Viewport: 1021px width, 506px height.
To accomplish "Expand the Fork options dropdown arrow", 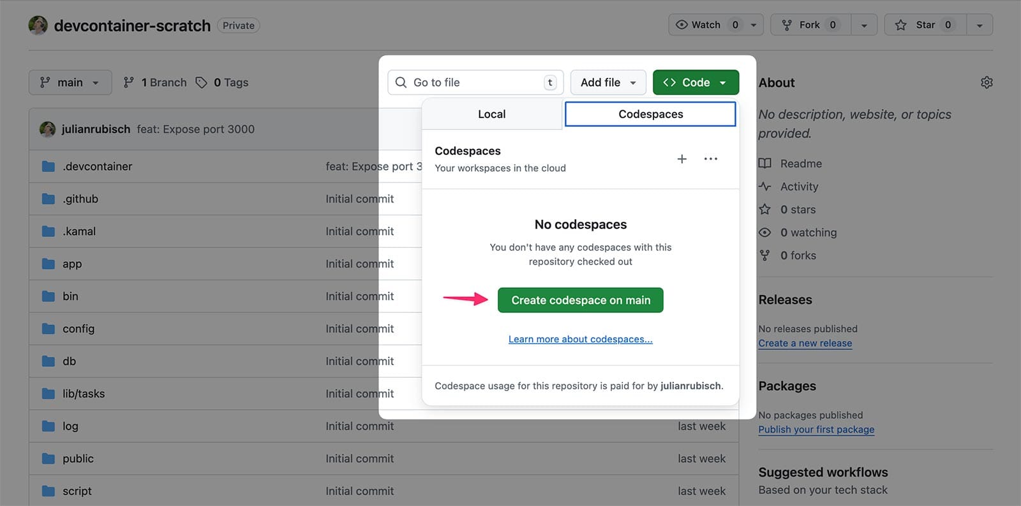I will (x=864, y=25).
